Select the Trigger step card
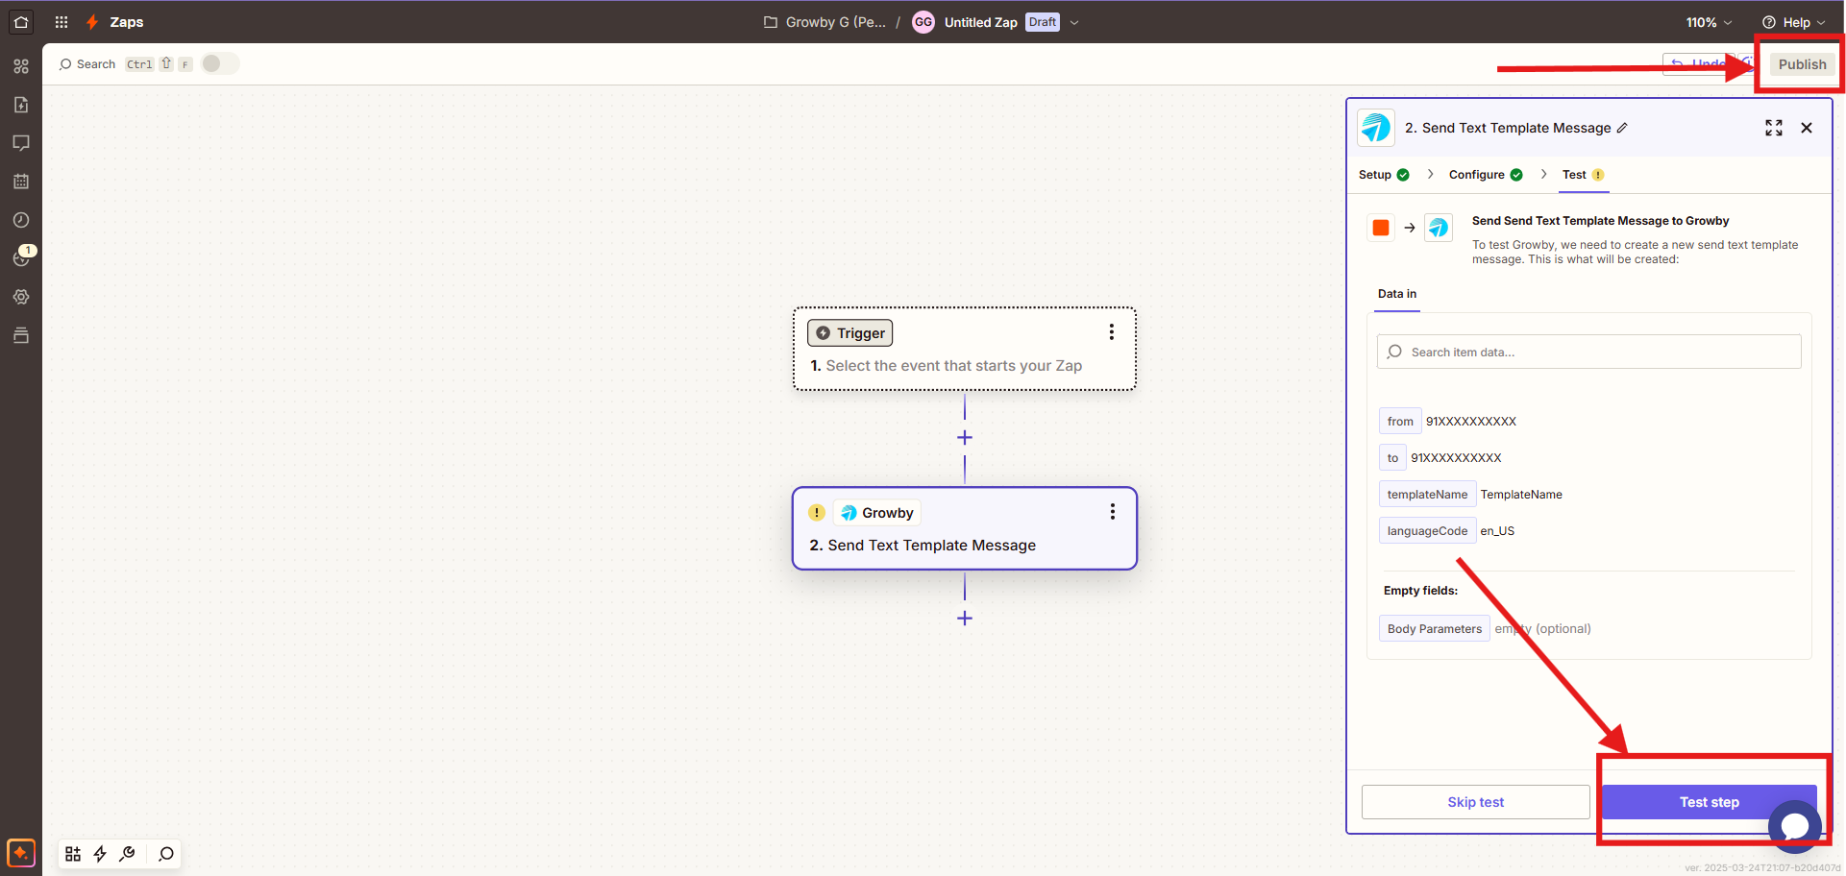The image size is (1846, 876). pyautogui.click(x=965, y=349)
